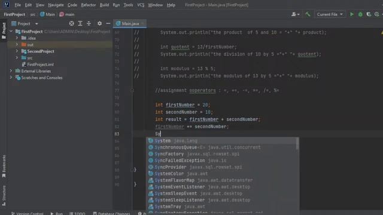The height and width of the screenshot is (215, 383).
Task: Click FirstProject breadcrumb in navigation bar
Action: (x=14, y=14)
